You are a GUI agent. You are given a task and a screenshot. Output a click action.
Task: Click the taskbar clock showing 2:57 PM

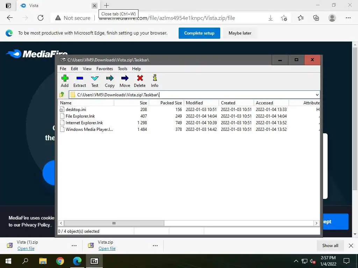tap(328, 261)
